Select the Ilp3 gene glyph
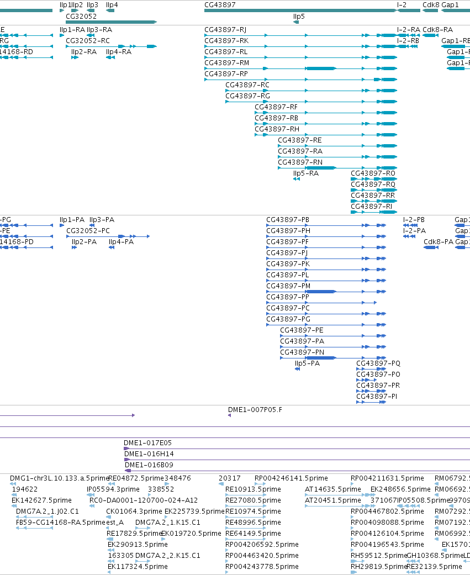The height and width of the screenshot is (575, 470). (91, 10)
